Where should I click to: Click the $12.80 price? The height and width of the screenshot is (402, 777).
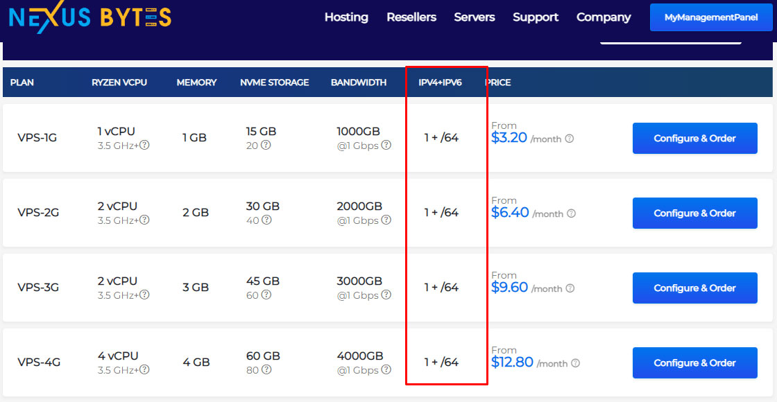tap(512, 362)
